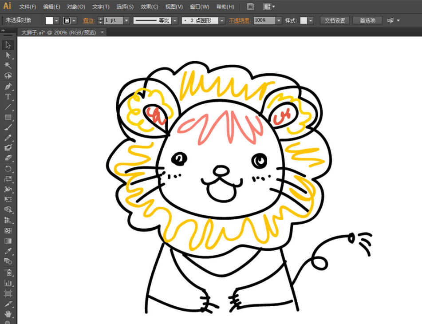Close the 大狮子.ai document tab
Screen dimensions: 422x324
(x=103, y=32)
